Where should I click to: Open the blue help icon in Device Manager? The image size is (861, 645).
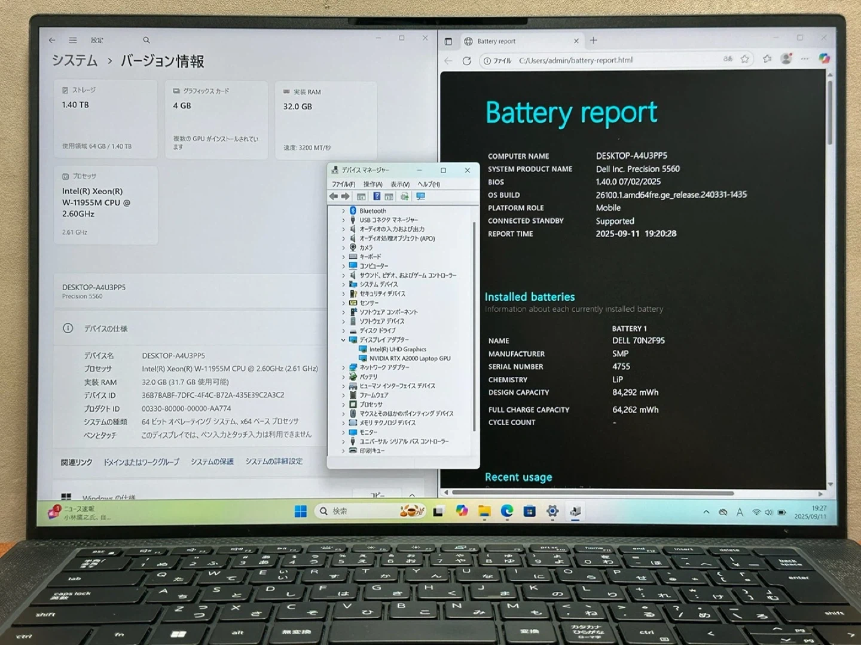[x=377, y=196]
